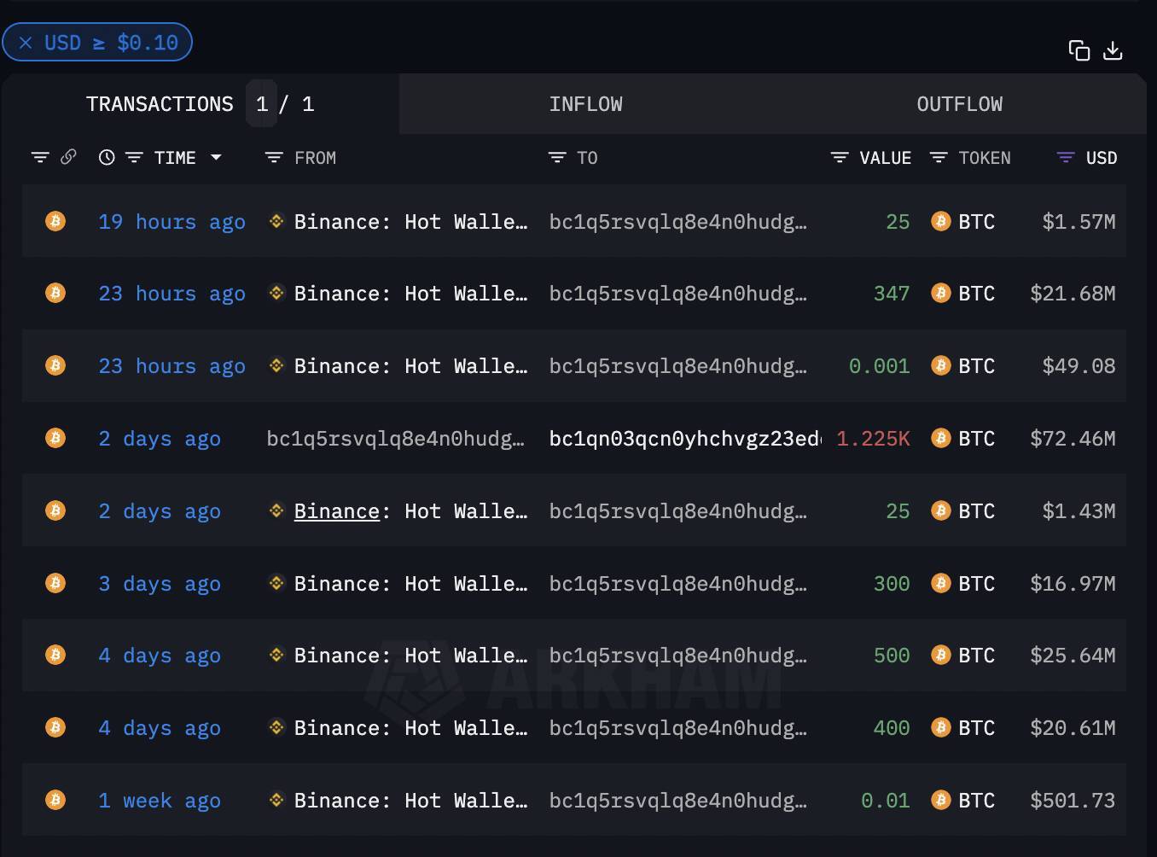Click the 0.01 value cell
This screenshot has height=857, width=1157.
(x=885, y=801)
